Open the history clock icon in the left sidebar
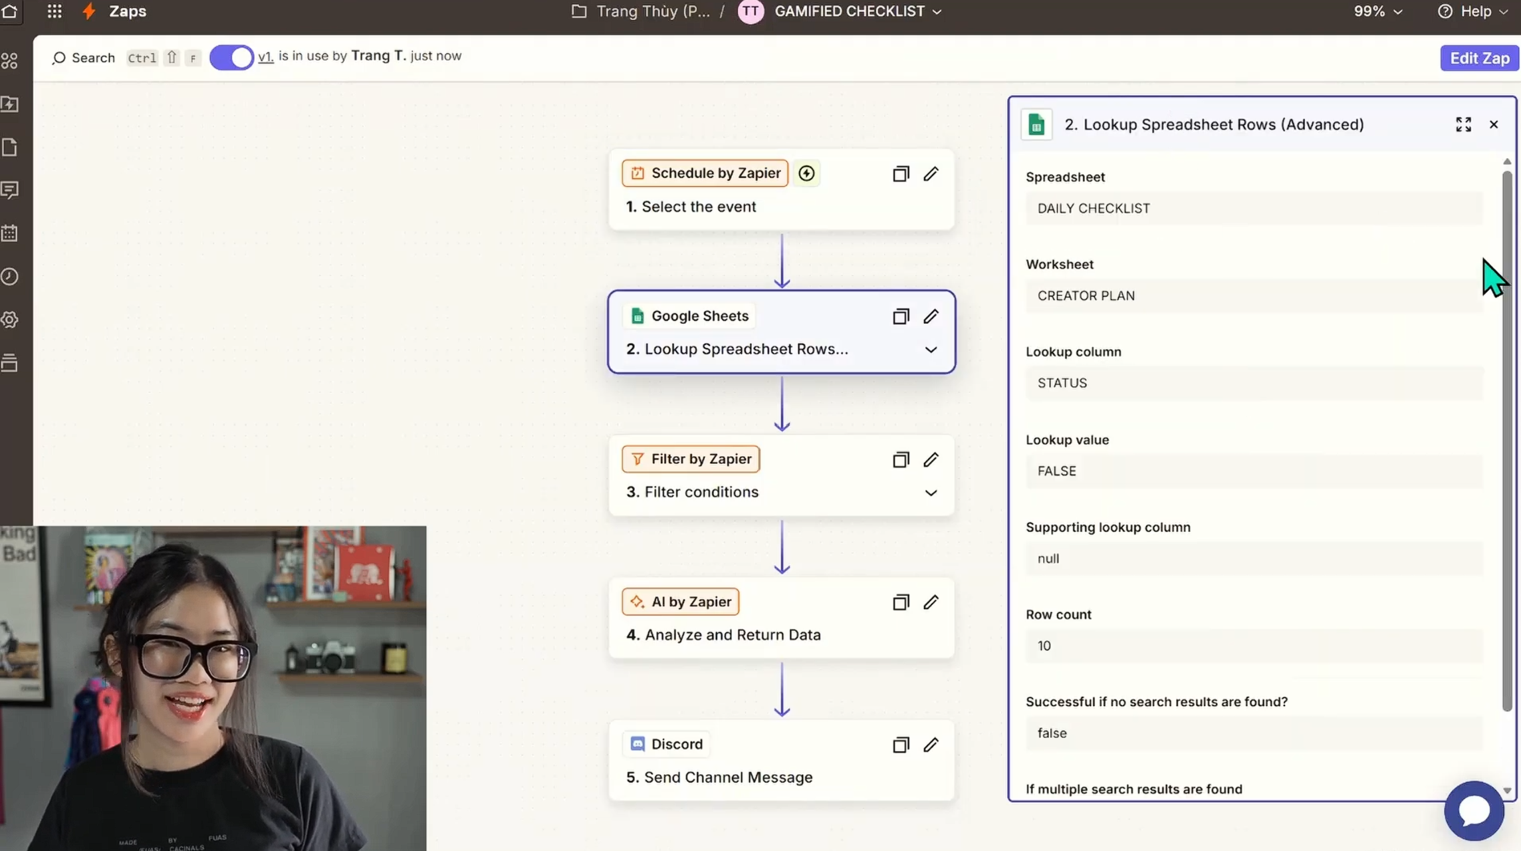 pyautogui.click(x=9, y=277)
